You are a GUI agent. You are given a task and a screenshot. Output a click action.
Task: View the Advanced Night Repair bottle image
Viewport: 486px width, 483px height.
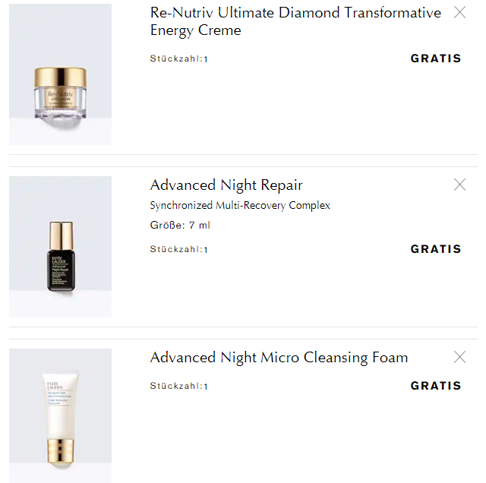tap(61, 247)
